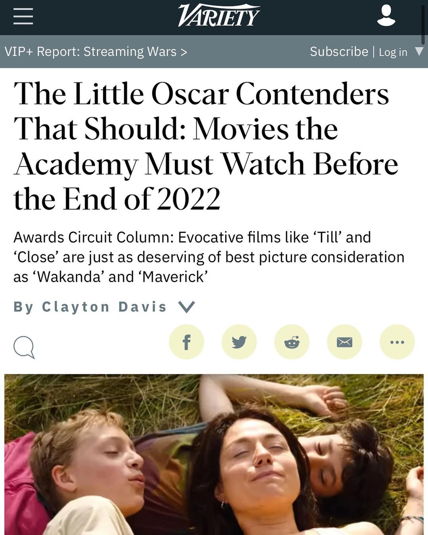
Task: Expand the subscribe bar dropdown triangle
Action: (x=419, y=52)
